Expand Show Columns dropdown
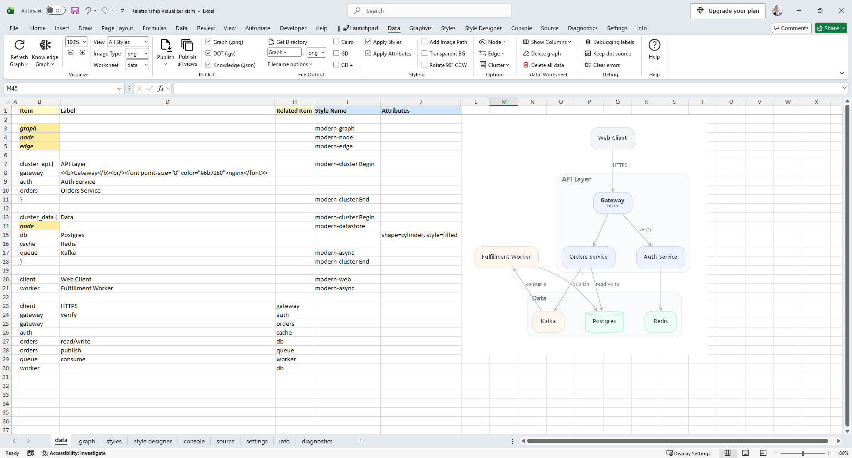This screenshot has width=852, height=458. [x=547, y=42]
